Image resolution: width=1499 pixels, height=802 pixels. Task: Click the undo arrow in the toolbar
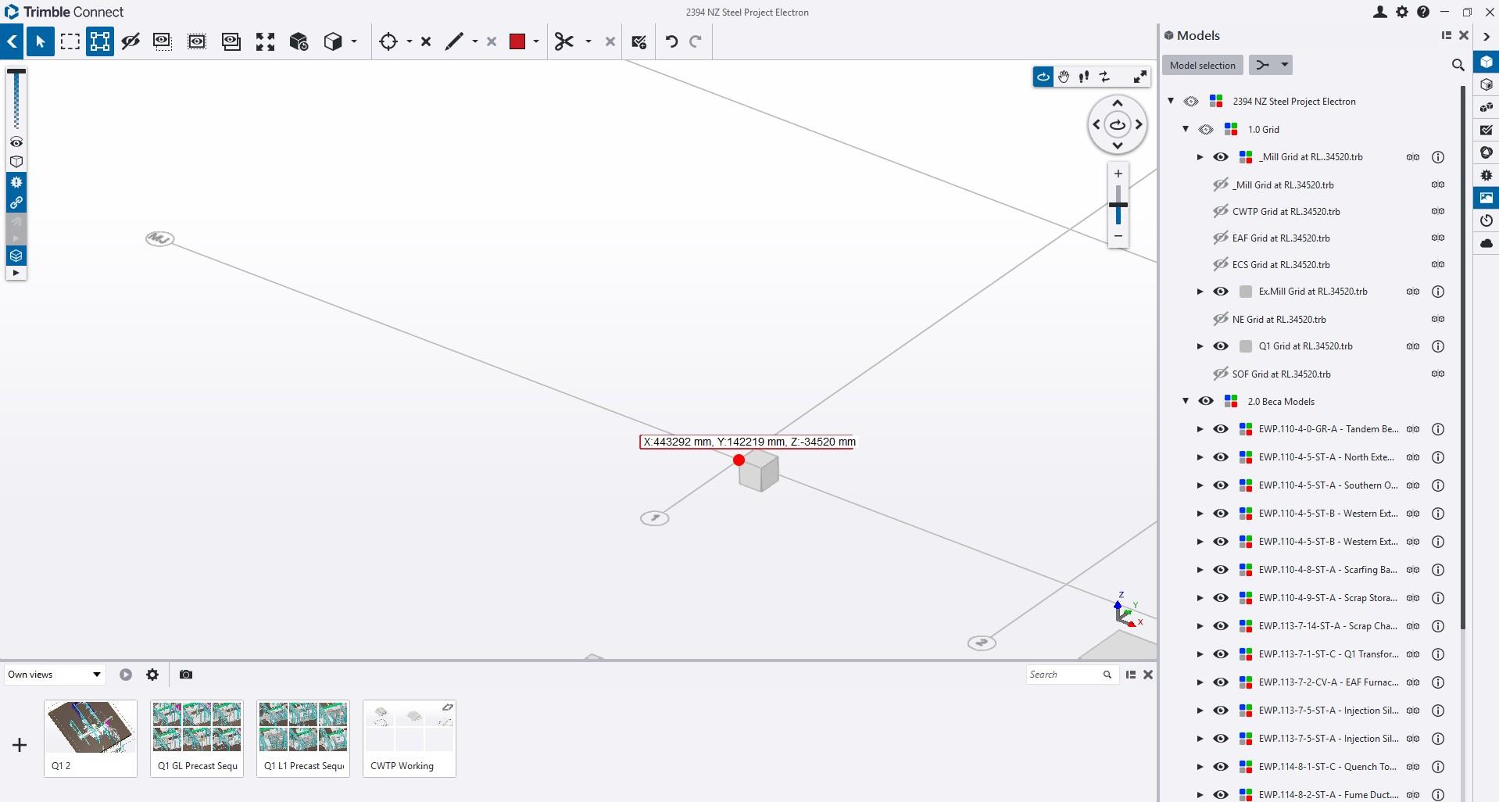[x=671, y=41]
